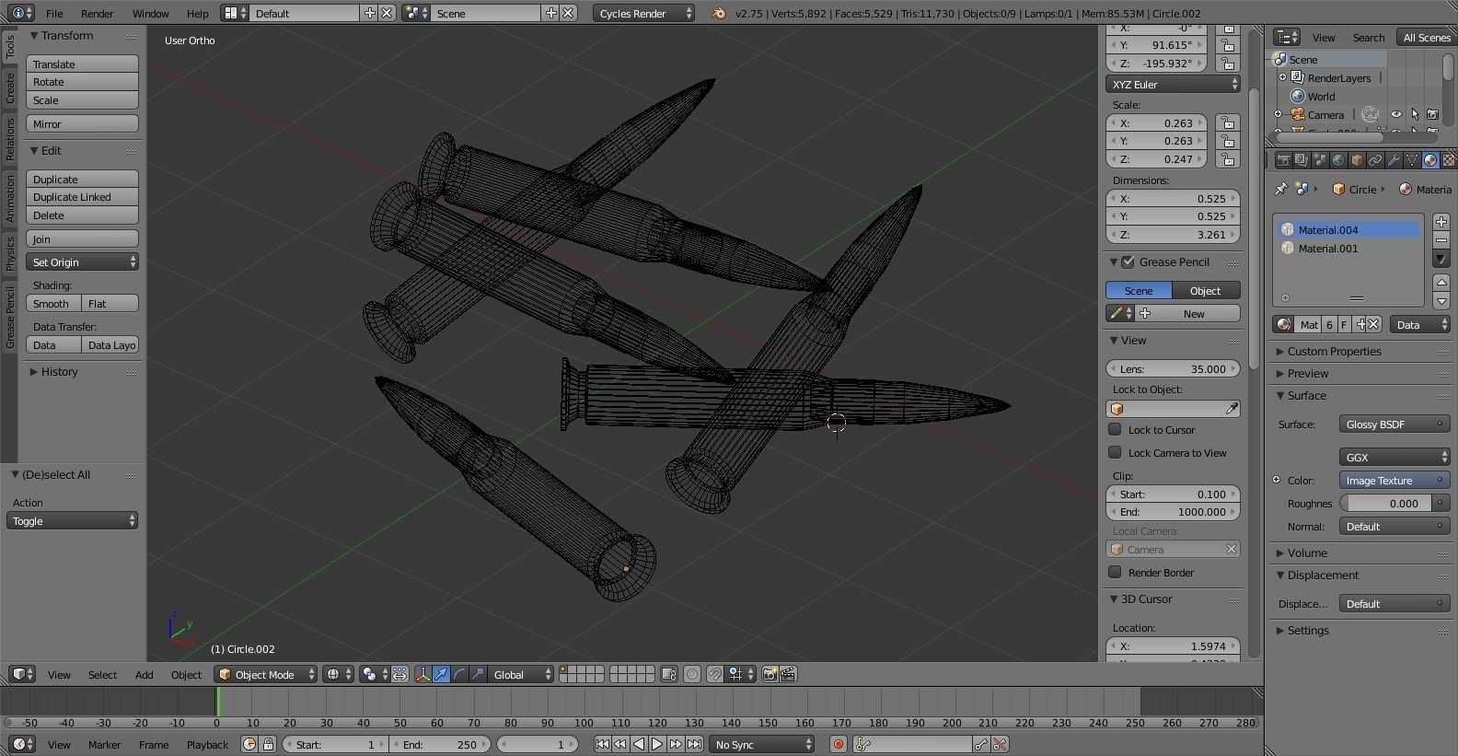Move material slot up arrow
1458x756 pixels.
pos(1441,284)
